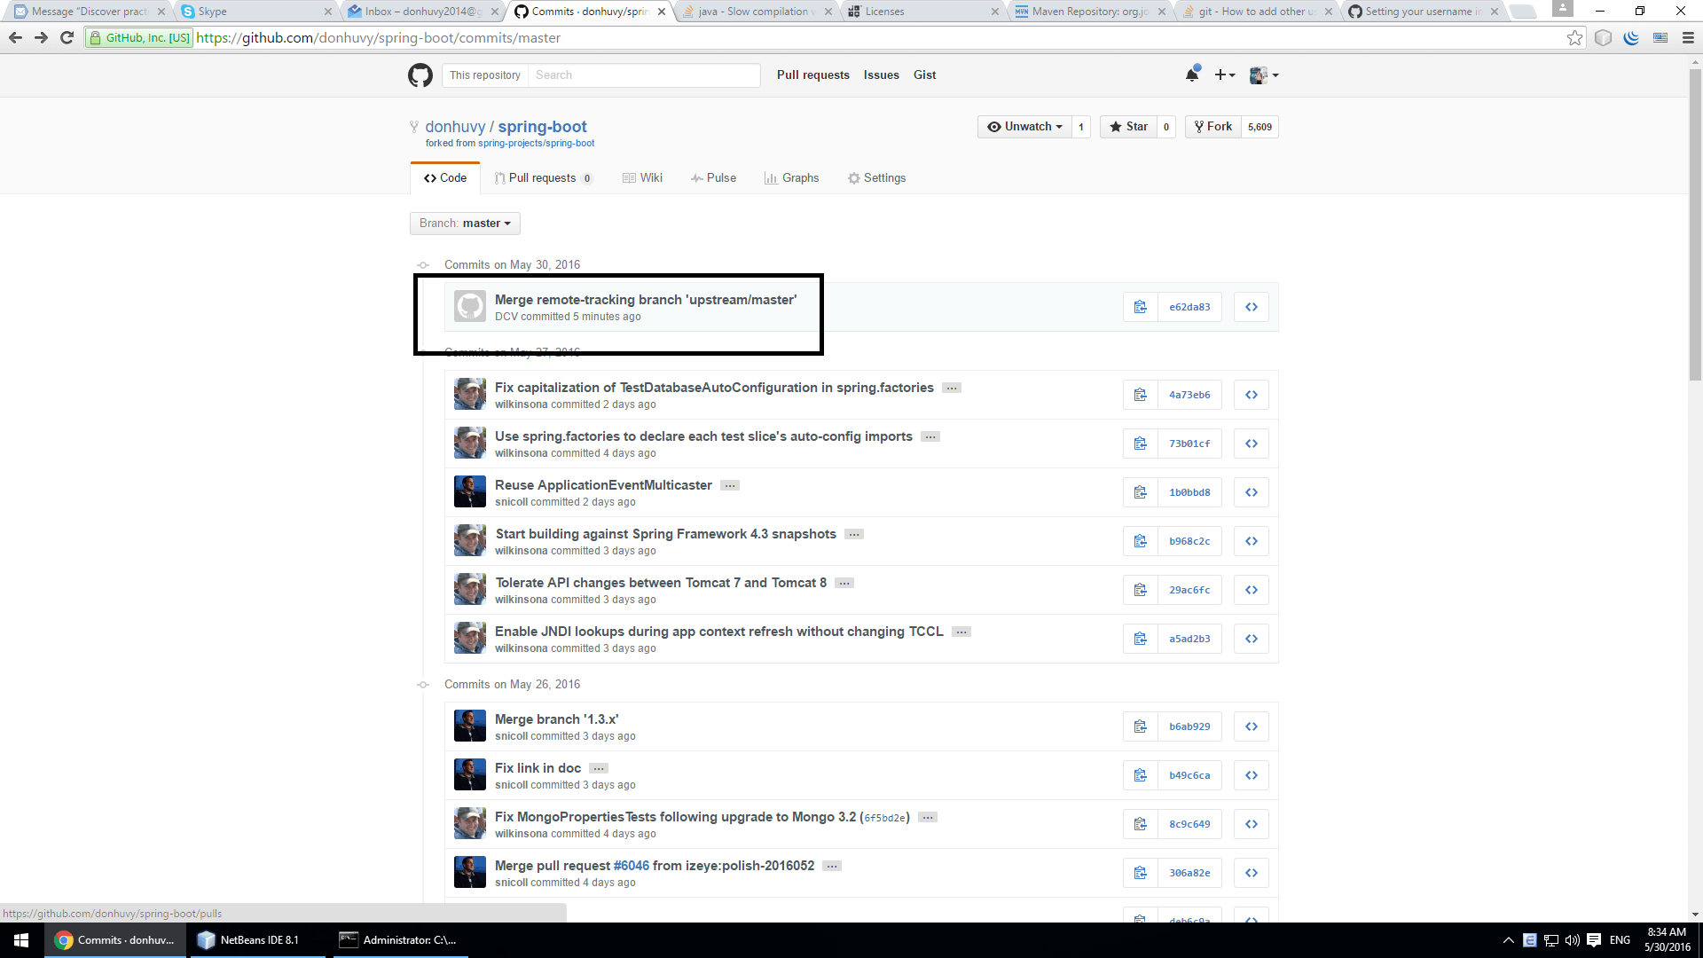Expand description of 'Tolerate API changes' commit

[x=844, y=584]
